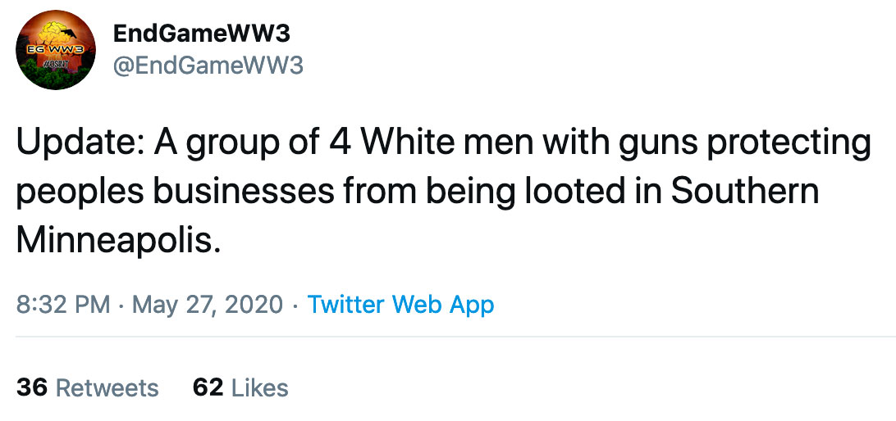This screenshot has width=896, height=421.
Task: Open the Twitter Web App source link
Action: click(x=400, y=305)
